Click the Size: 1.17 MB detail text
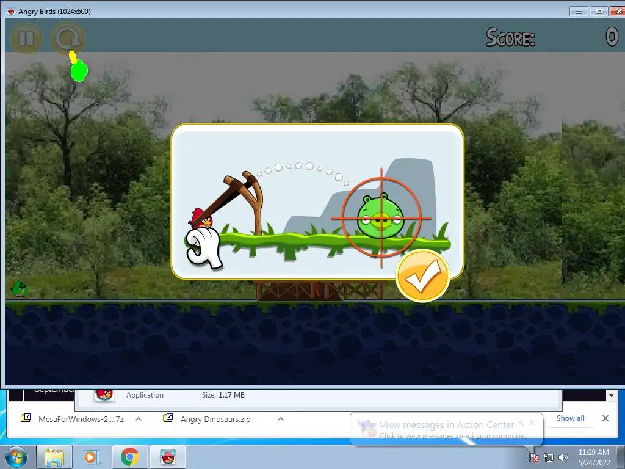The height and width of the screenshot is (469, 625). 223,395
